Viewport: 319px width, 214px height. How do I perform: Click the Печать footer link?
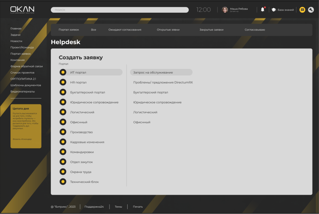(138, 207)
